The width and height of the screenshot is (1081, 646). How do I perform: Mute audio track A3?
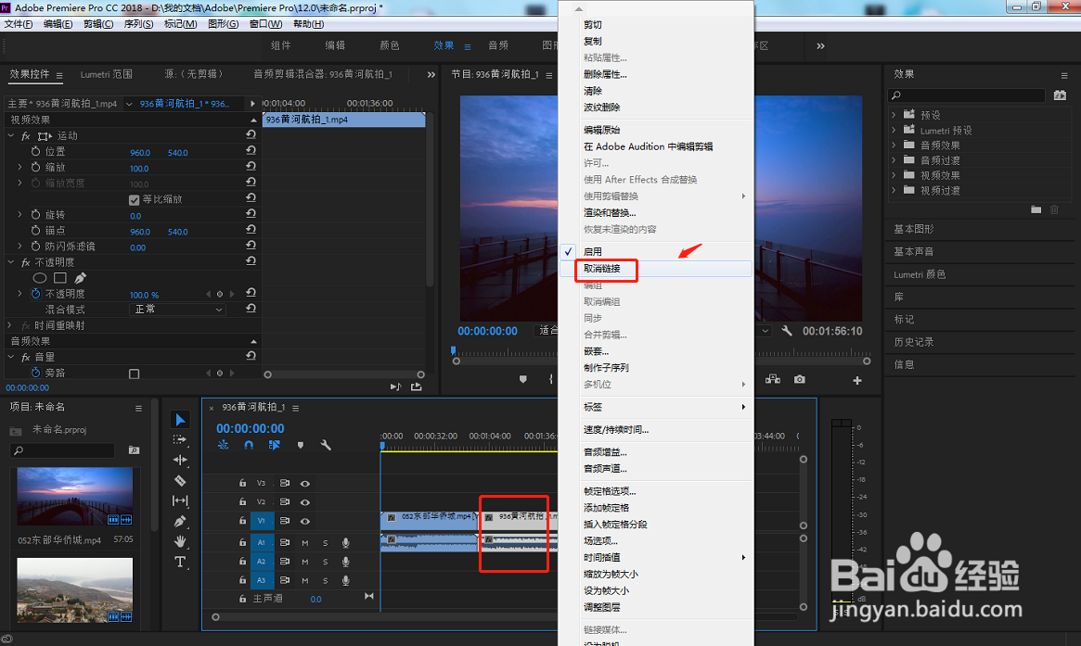[304, 580]
